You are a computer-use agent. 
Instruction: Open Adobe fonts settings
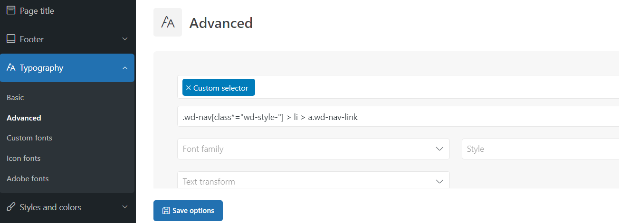[28, 178]
